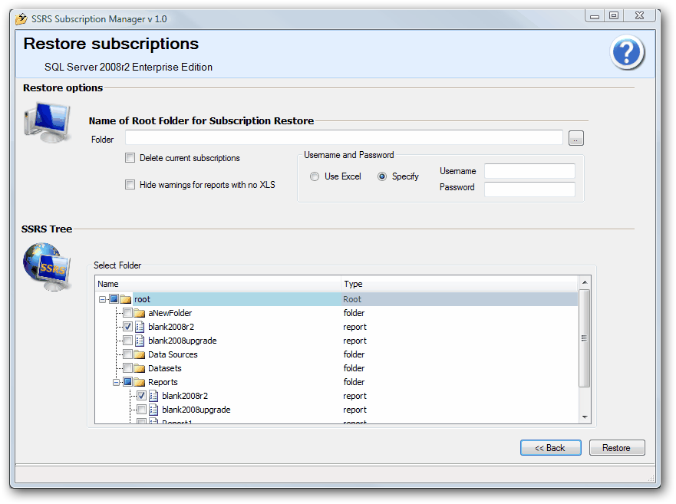Collapse the Reports folder node
Image resolution: width=676 pixels, height=504 pixels.
[x=116, y=382]
